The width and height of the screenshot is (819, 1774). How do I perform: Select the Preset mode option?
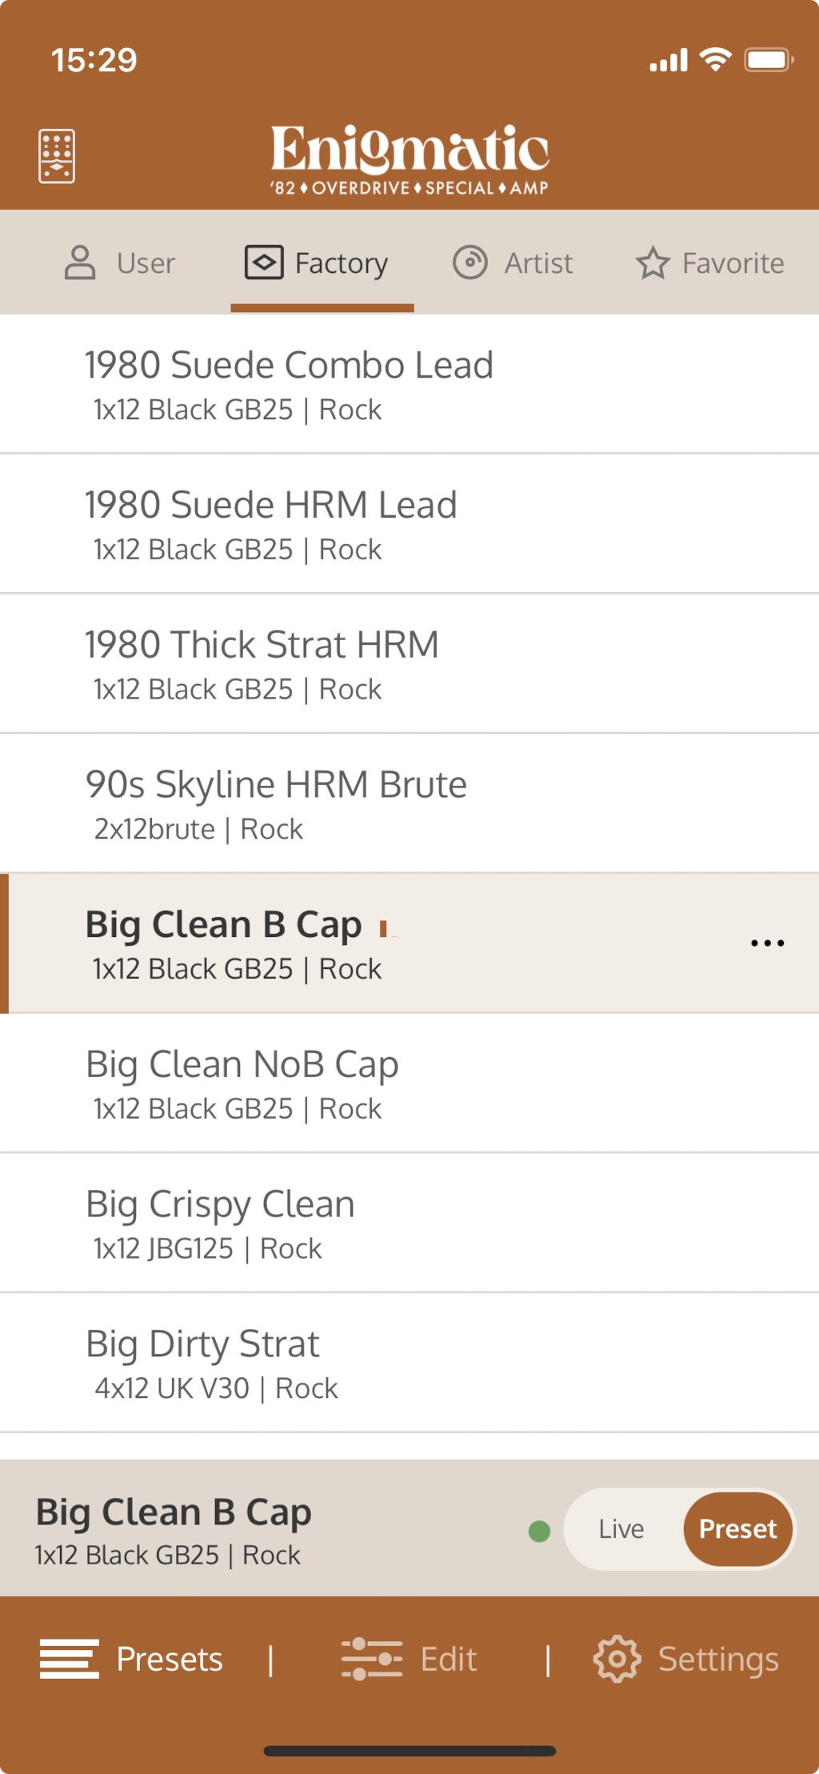click(737, 1529)
